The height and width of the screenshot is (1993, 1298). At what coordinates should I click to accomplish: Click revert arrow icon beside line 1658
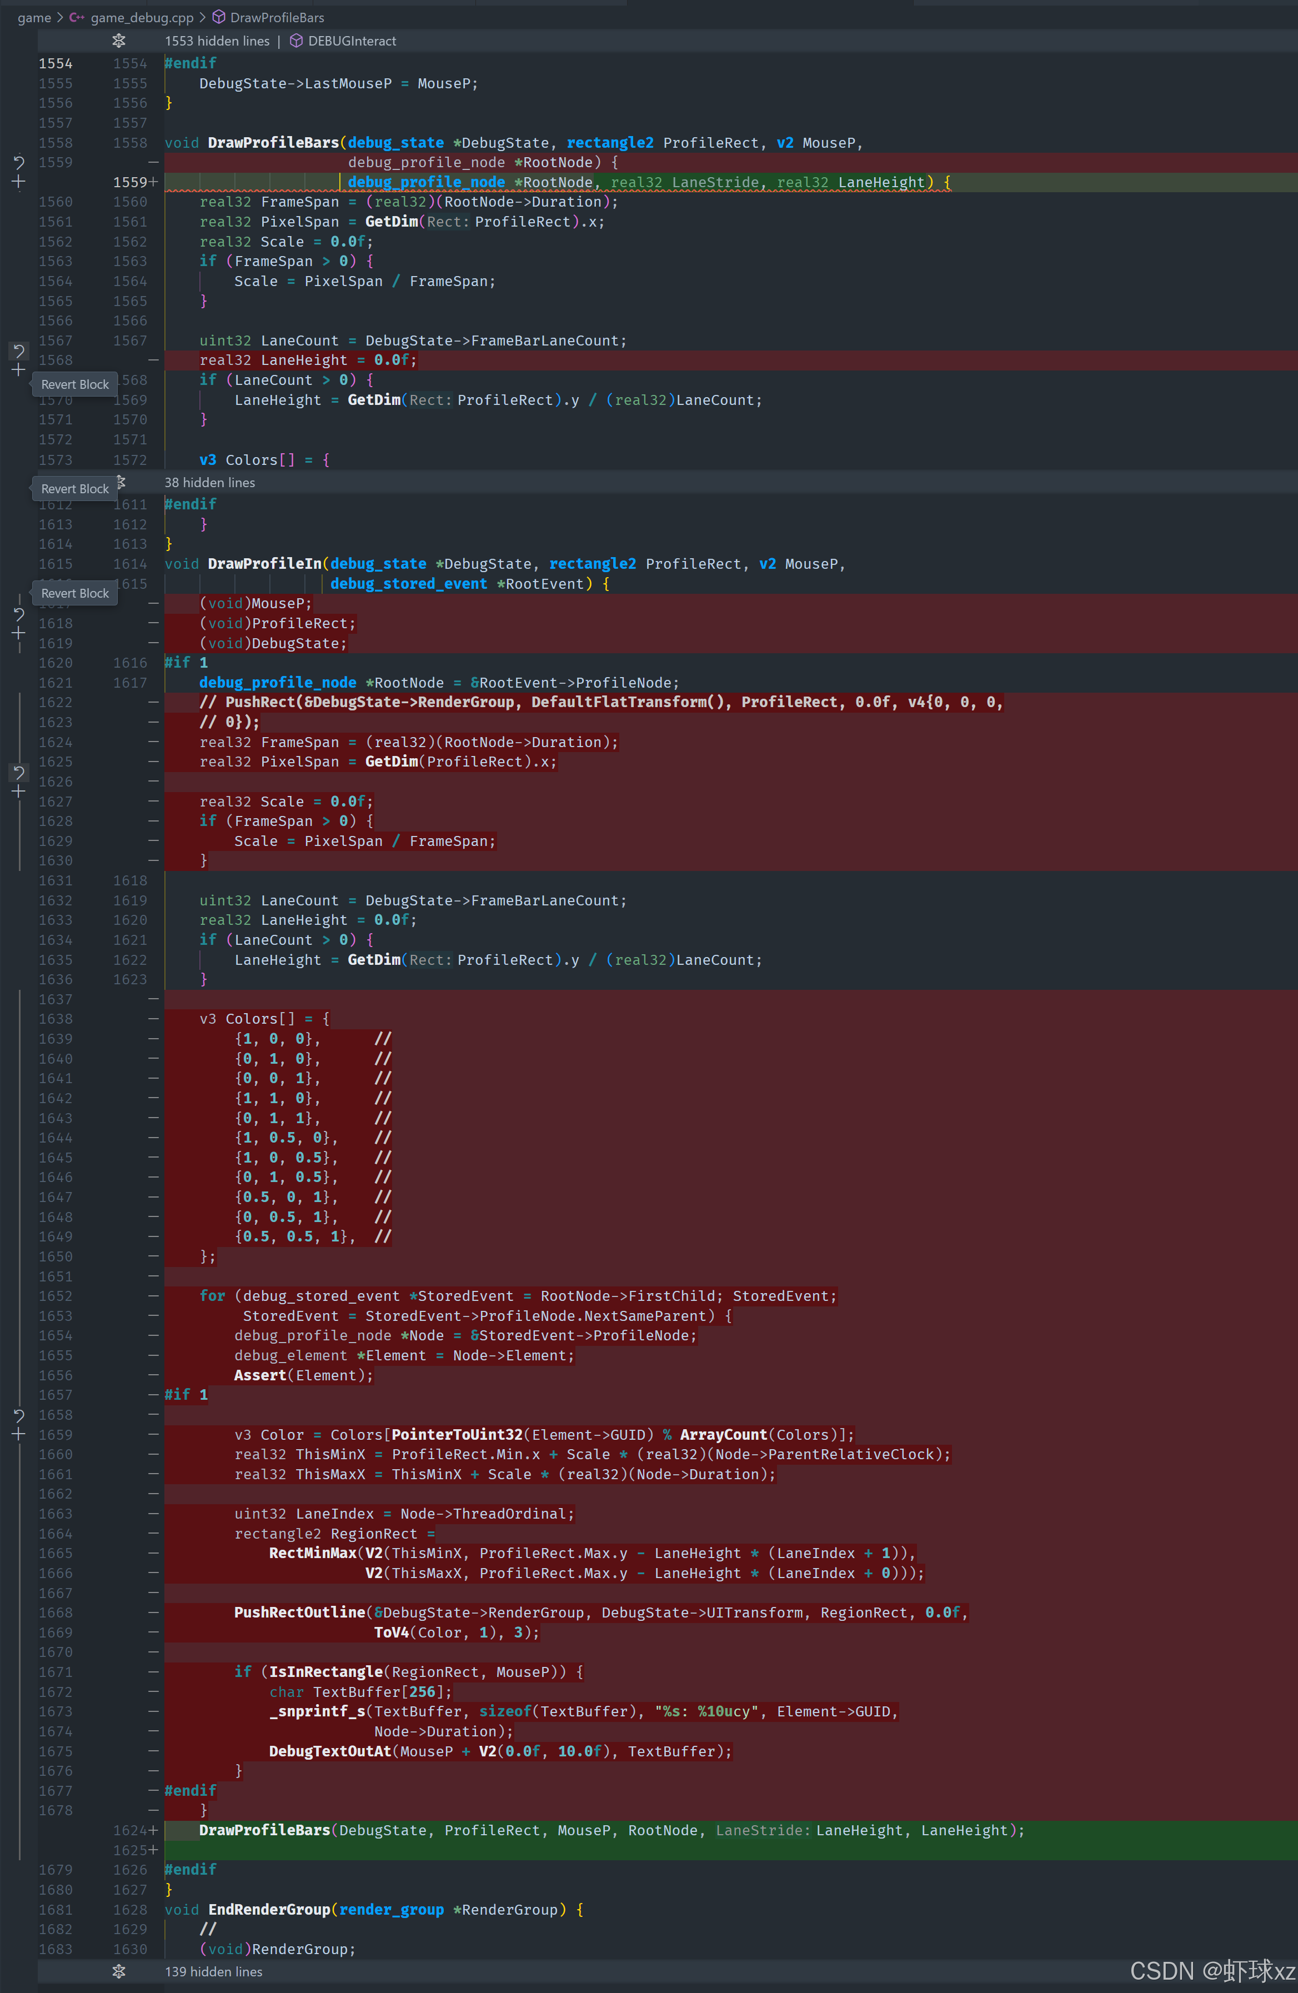[x=18, y=1414]
